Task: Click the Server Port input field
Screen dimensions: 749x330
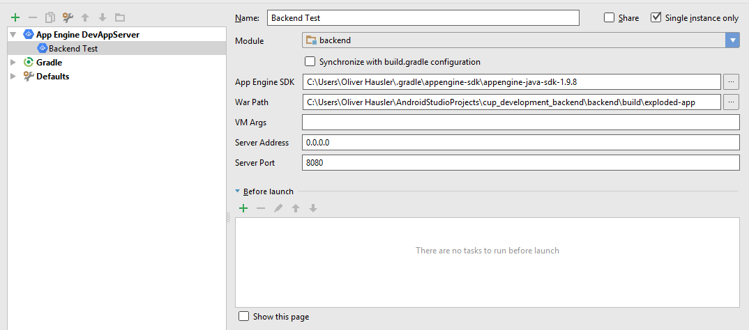Action: tap(520, 162)
